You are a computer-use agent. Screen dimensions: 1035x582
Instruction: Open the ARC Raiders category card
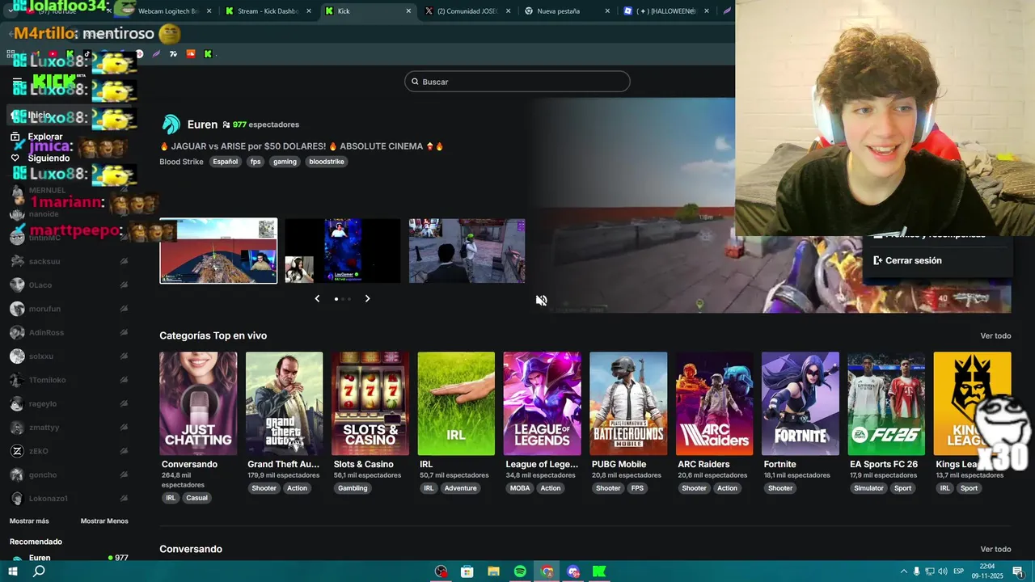click(x=714, y=403)
